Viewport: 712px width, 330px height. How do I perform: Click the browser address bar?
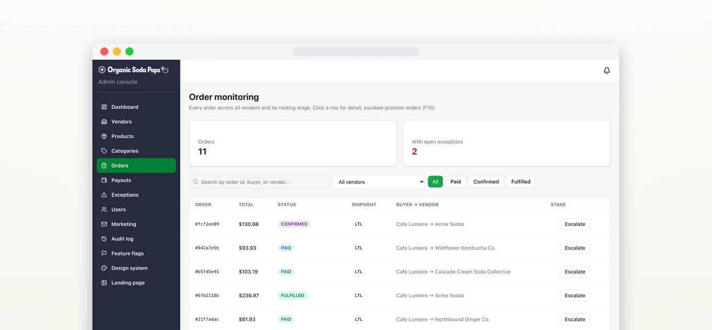pyautogui.click(x=356, y=51)
